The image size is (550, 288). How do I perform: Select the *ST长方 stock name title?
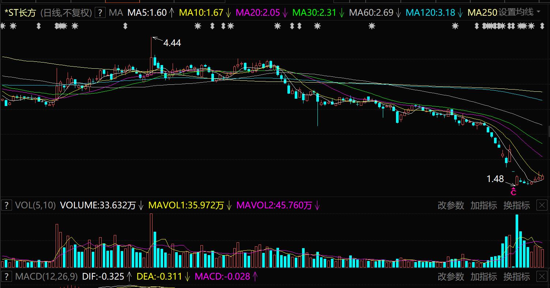20,13
